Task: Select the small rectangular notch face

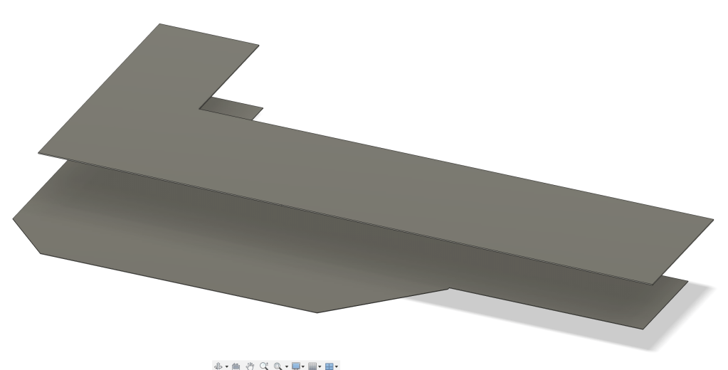Action: click(231, 108)
